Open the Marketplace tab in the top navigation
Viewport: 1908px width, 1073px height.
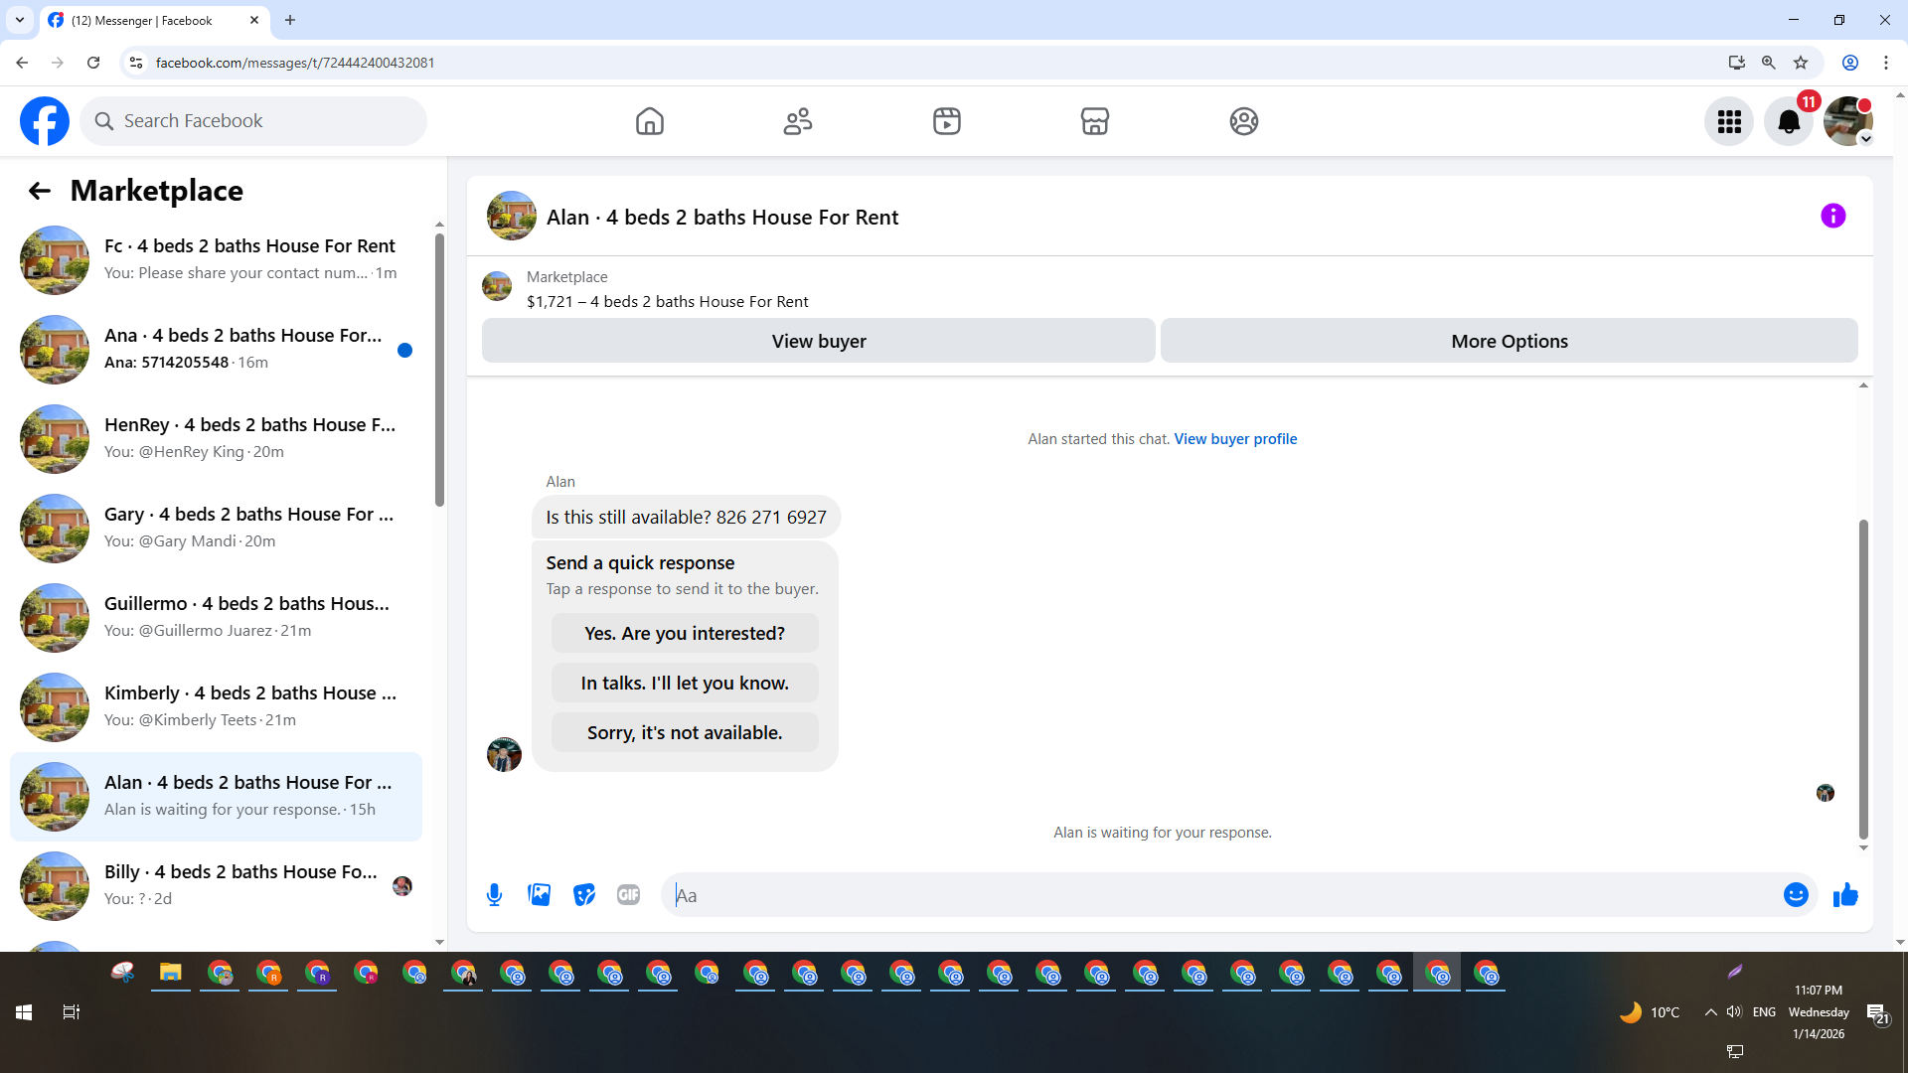coord(1094,121)
